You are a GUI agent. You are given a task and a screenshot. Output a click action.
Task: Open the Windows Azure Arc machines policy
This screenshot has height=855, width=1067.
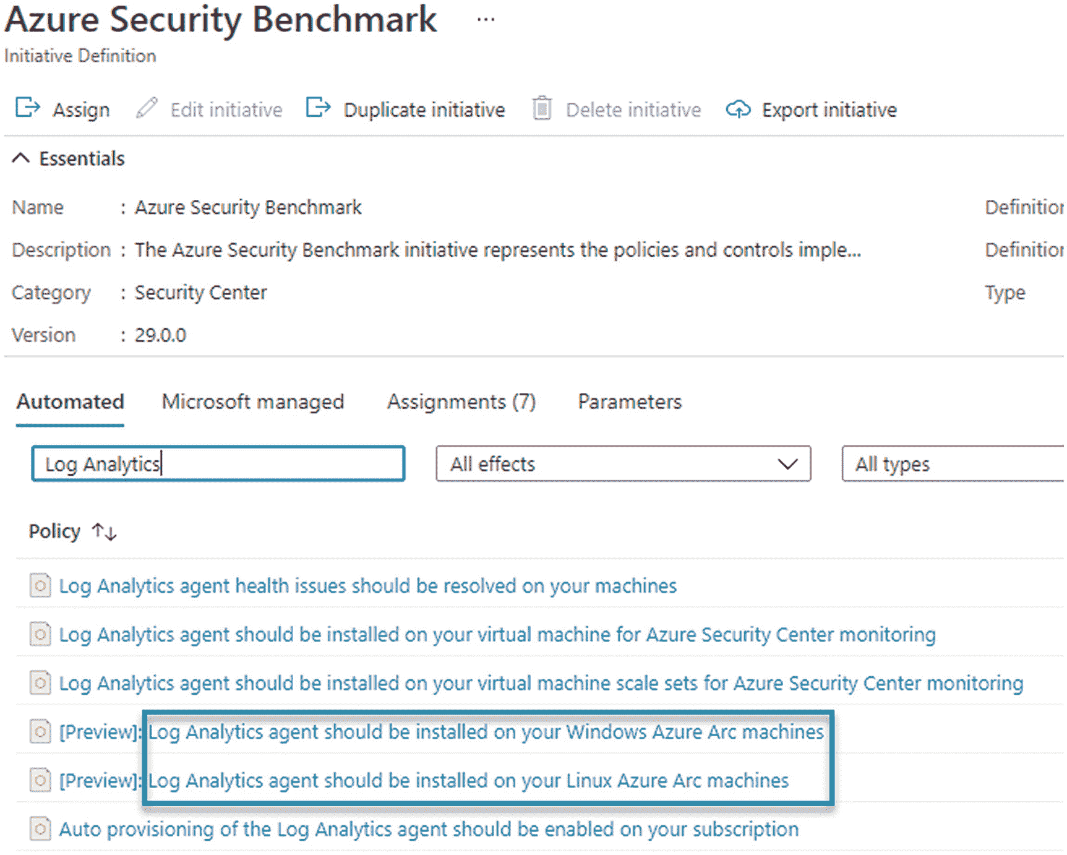click(x=486, y=732)
